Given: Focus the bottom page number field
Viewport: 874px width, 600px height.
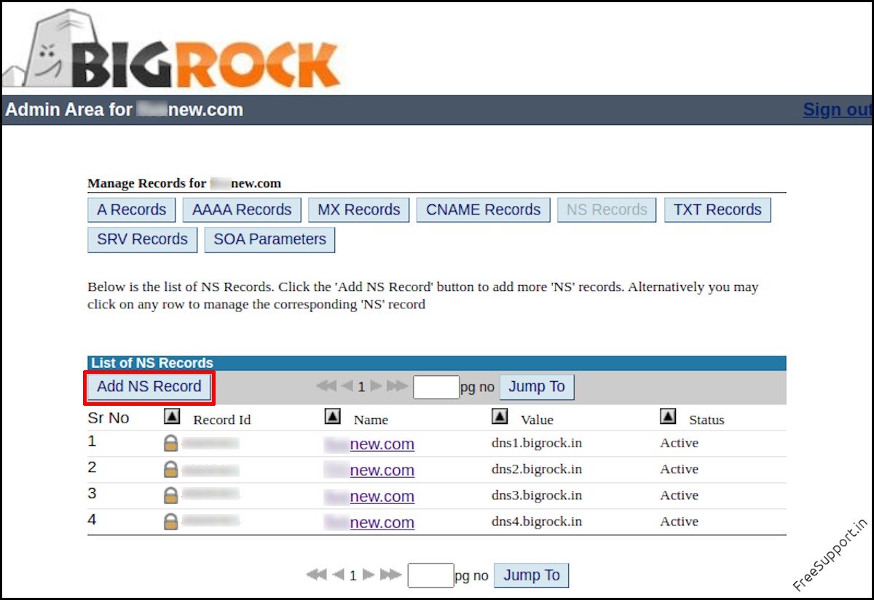Looking at the screenshot, I should click(430, 575).
